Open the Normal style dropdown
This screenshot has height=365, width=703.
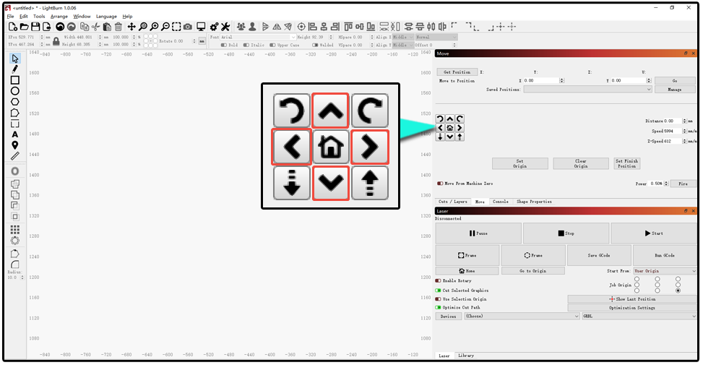436,37
